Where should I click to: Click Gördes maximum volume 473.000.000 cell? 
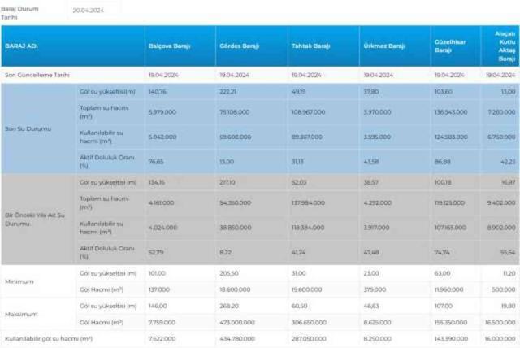click(x=236, y=324)
